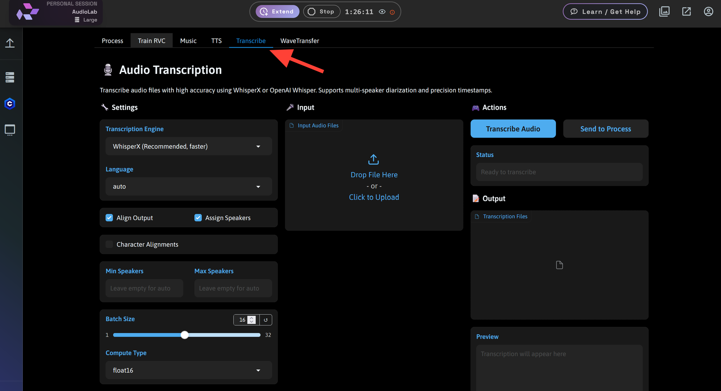721x391 pixels.
Task: Enable Character Alignments
Action: (109, 244)
